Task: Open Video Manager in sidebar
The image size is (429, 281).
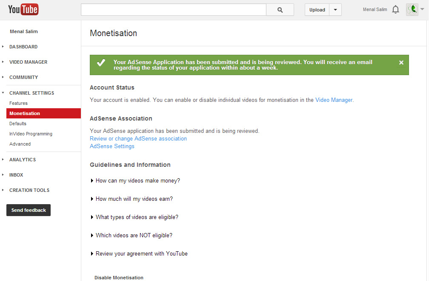Action: [x=28, y=62]
